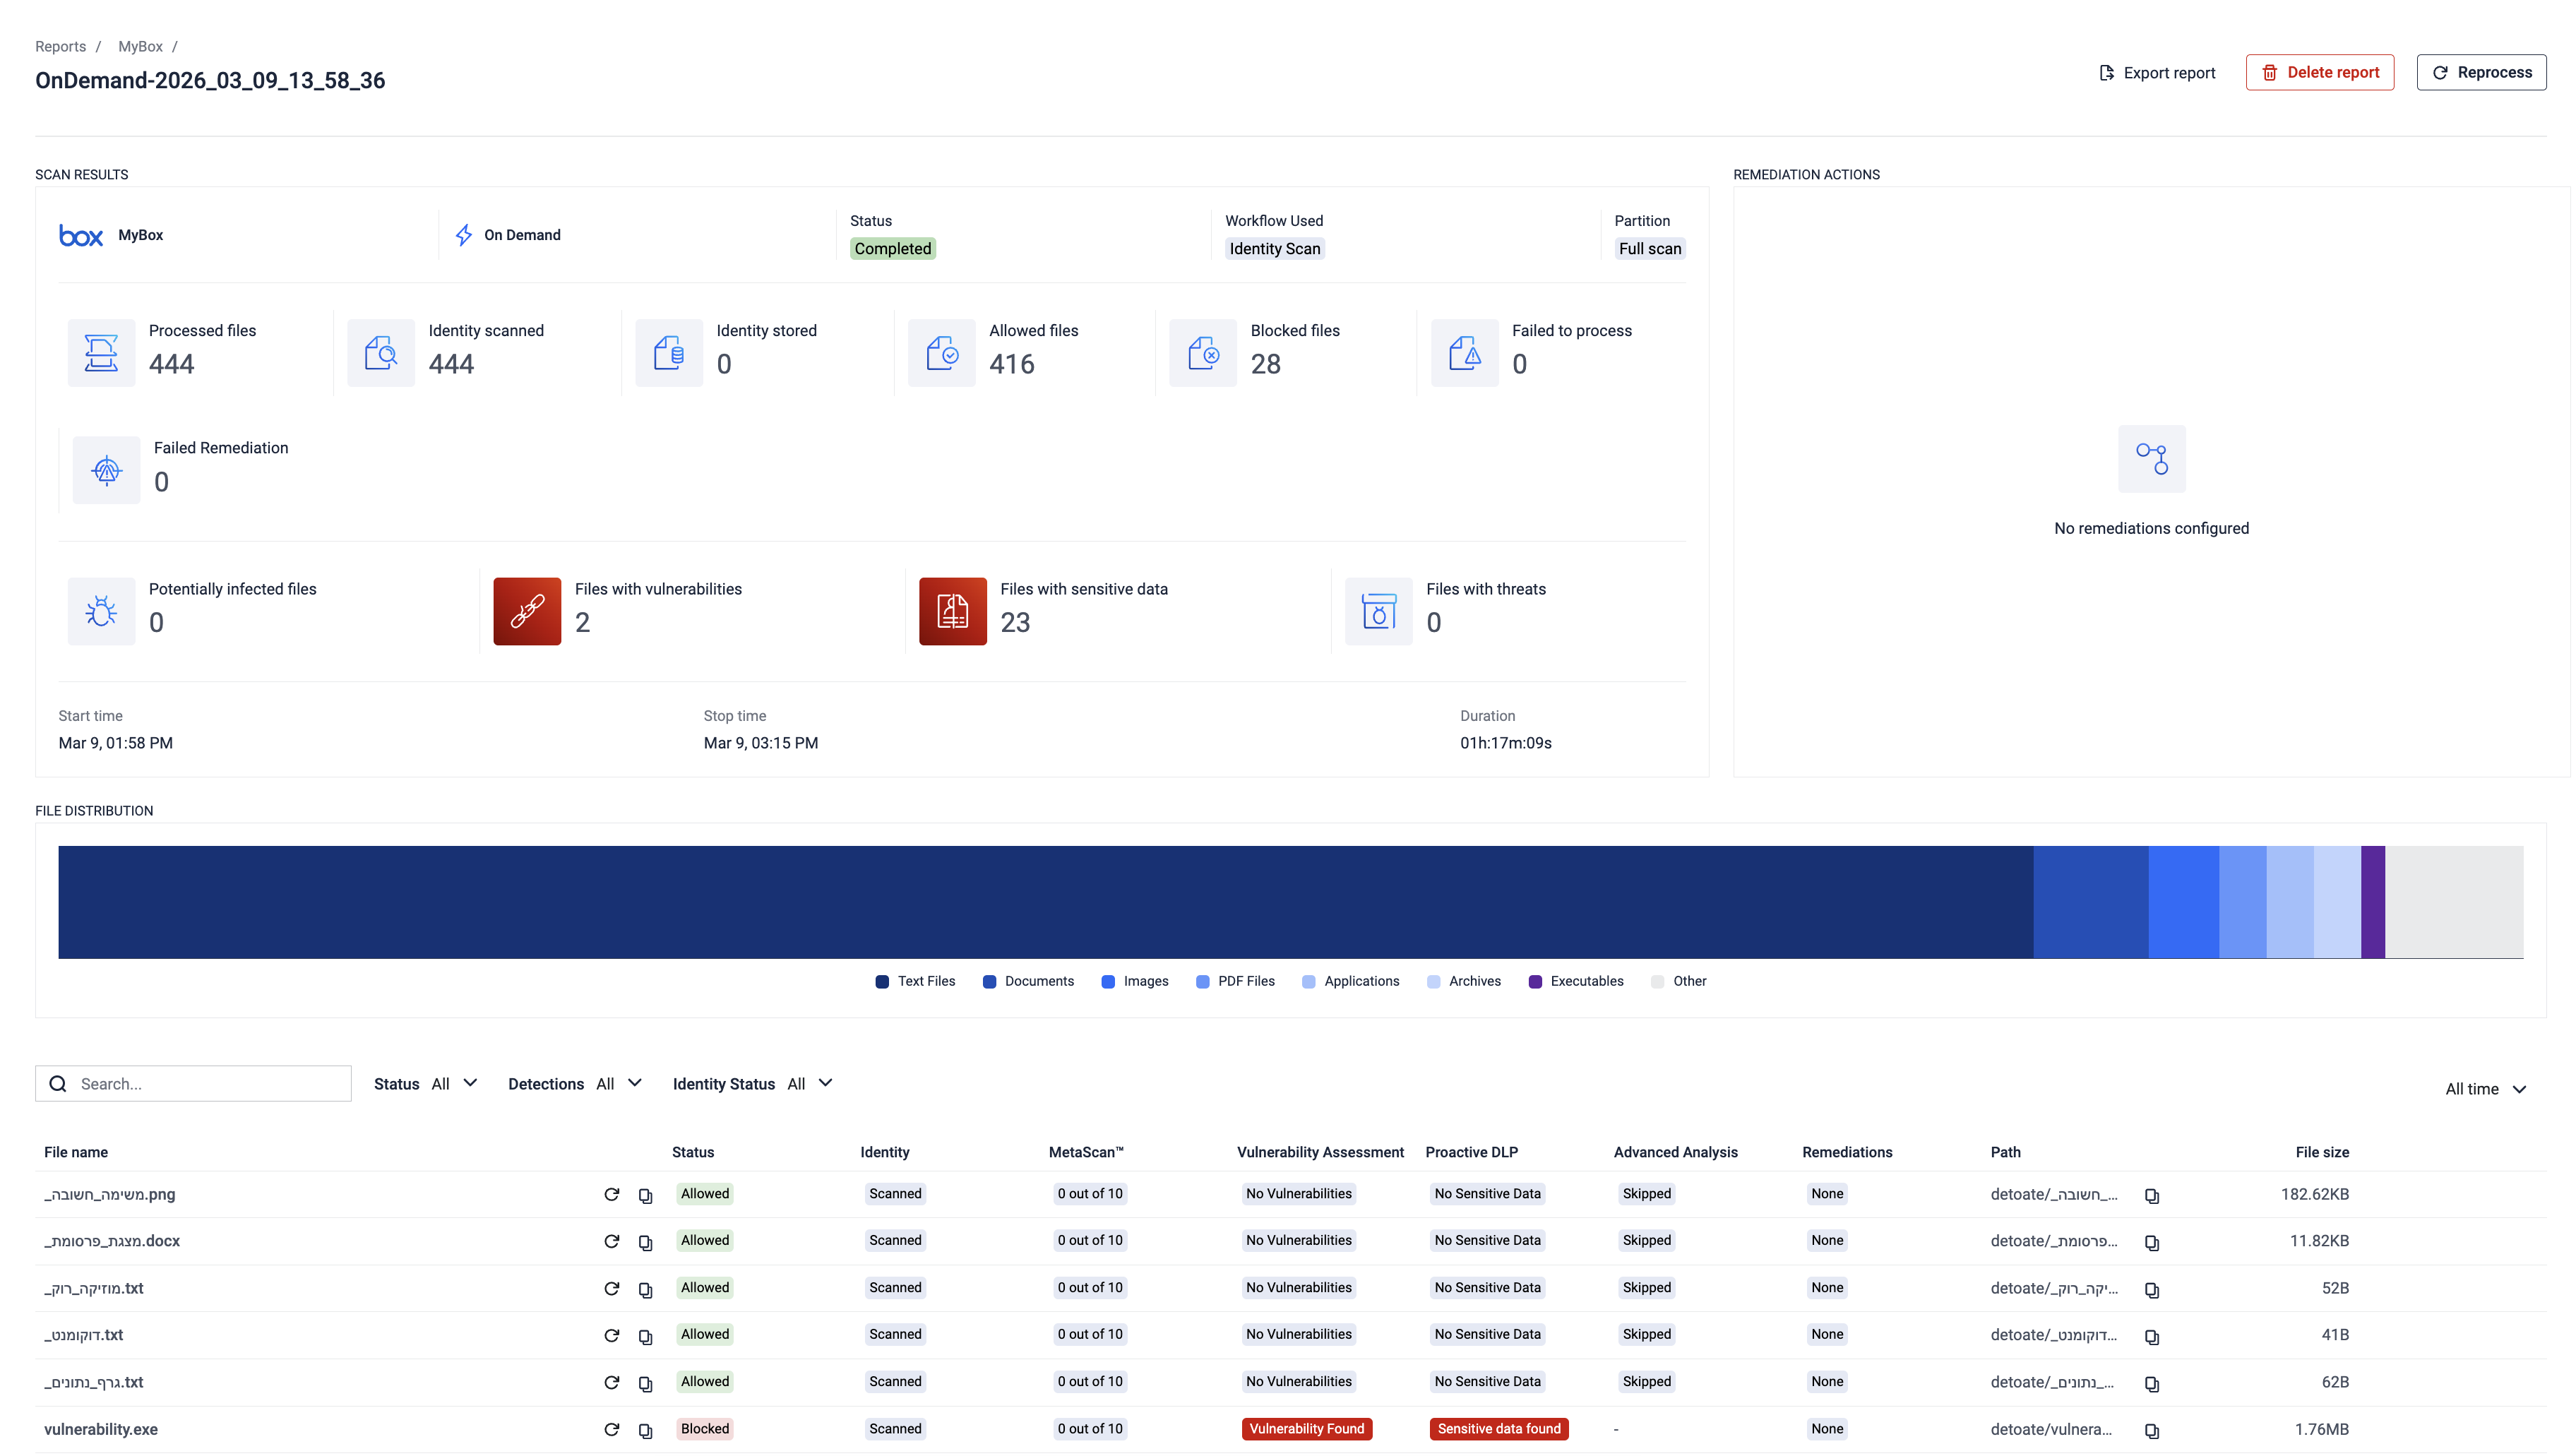Click the Documents segment of distribution bar
This screenshot has height=1456, width=2576.
click(x=2090, y=902)
